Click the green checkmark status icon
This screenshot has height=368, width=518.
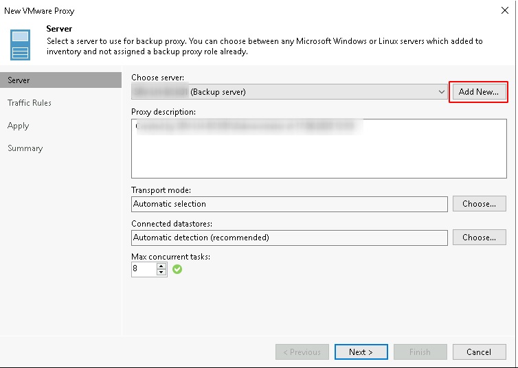click(177, 269)
